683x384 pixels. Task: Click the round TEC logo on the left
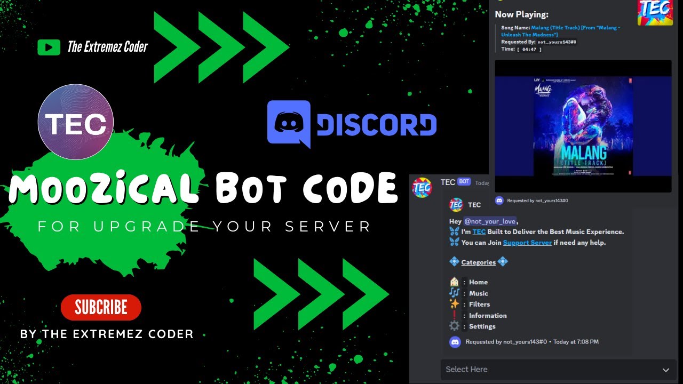coord(75,122)
